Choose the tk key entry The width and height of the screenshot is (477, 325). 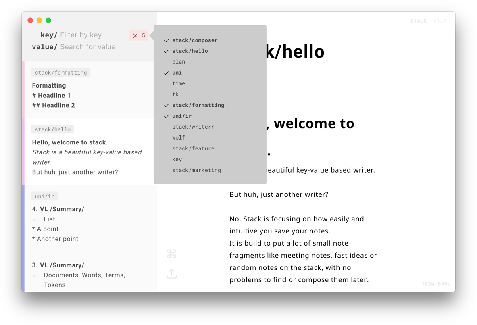pyautogui.click(x=175, y=94)
